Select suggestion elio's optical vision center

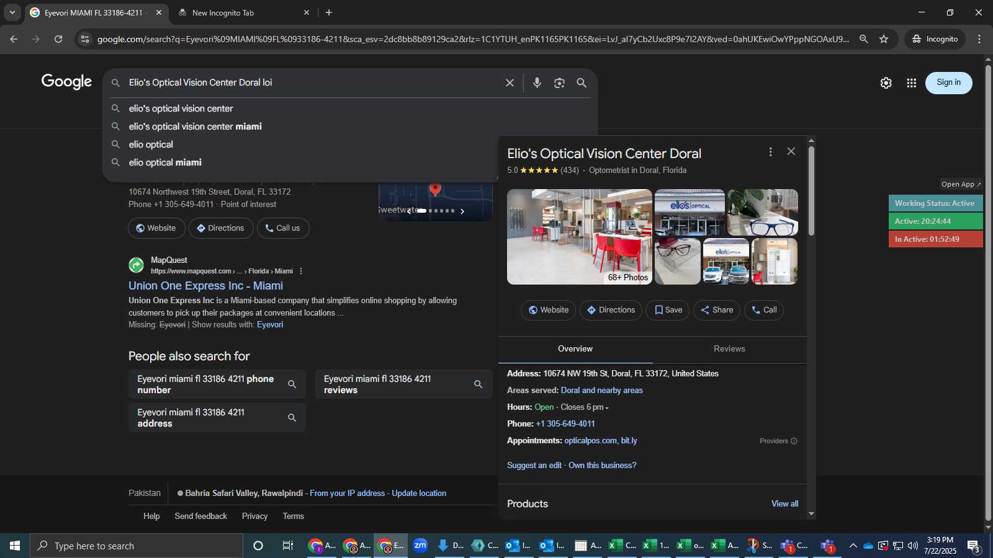(x=351, y=108)
